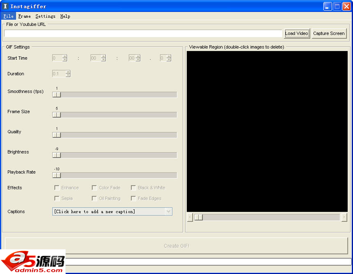Click the Smoothness (fps) slider thumb
The height and width of the screenshot is (274, 353).
pos(57,95)
